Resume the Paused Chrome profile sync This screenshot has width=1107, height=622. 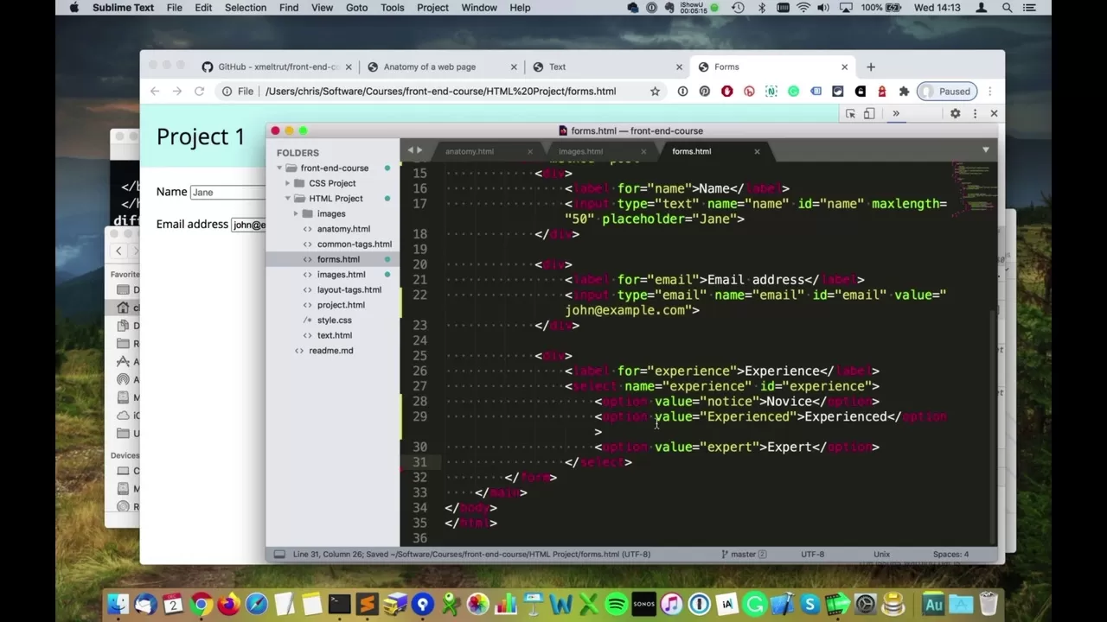pos(946,91)
